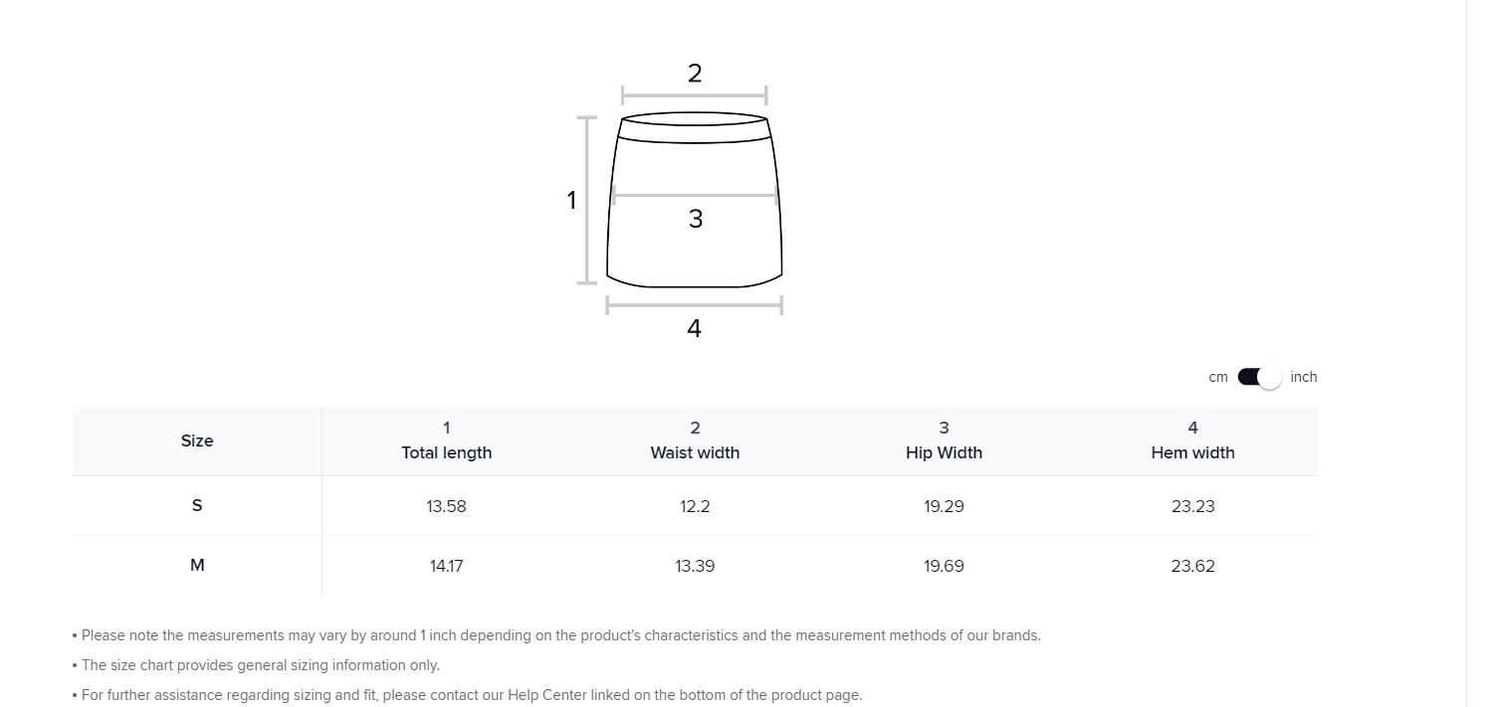Click the 23.62 hem width value

click(1192, 566)
